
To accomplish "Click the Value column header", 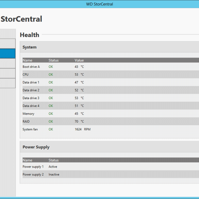I will point(79,60).
